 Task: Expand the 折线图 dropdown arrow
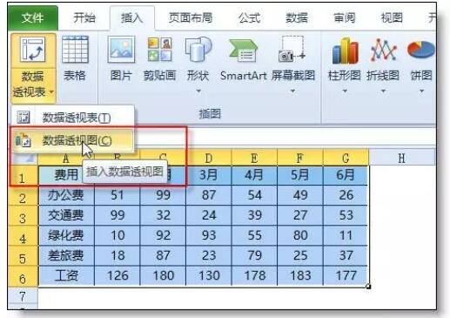click(x=383, y=91)
